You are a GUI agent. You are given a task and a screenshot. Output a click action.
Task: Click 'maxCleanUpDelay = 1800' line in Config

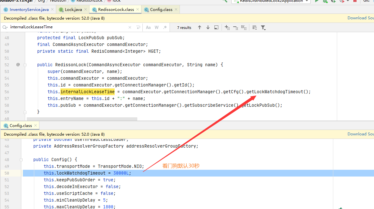tap(79, 207)
